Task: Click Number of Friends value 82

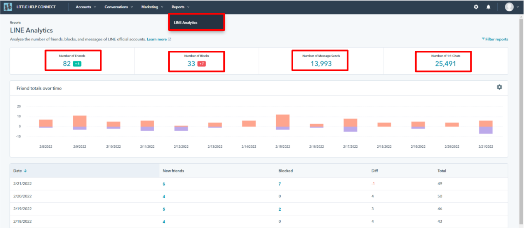Action: pyautogui.click(x=67, y=64)
